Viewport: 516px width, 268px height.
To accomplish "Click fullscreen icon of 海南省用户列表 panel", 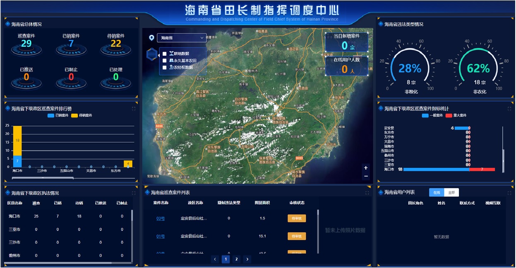I will 509,193.
